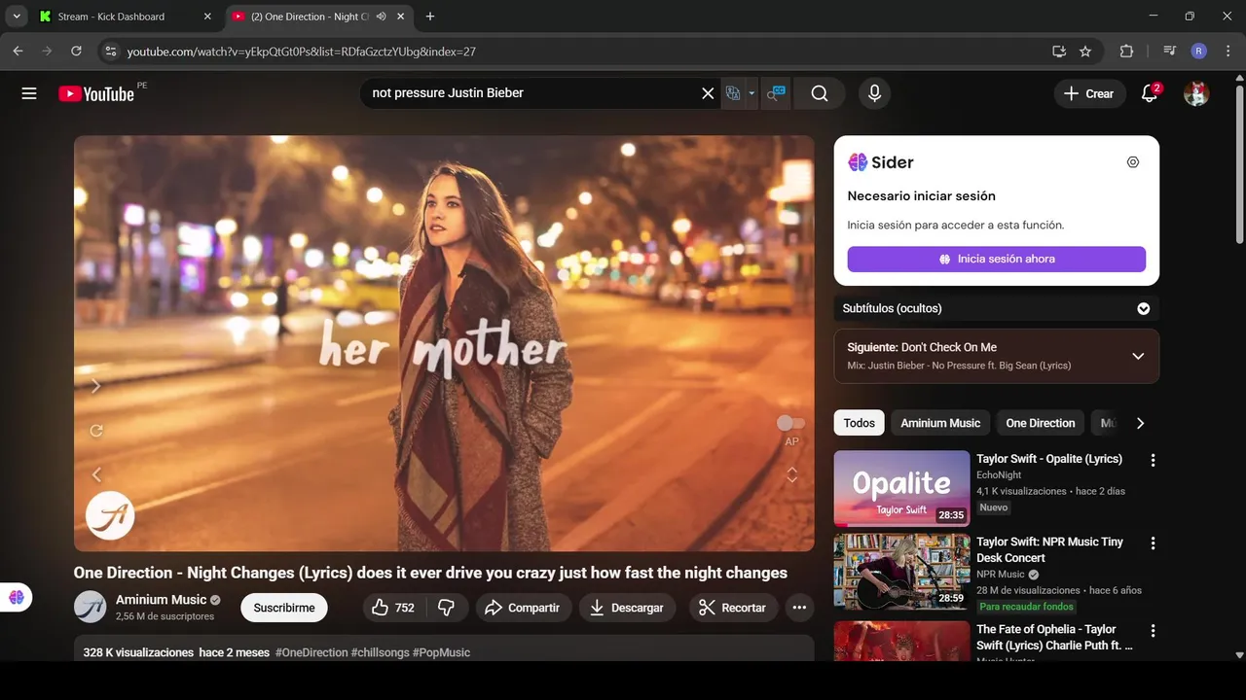Viewport: 1246px width, 700px height.
Task: Click the left-arrow overlay on video
Action: [96, 474]
